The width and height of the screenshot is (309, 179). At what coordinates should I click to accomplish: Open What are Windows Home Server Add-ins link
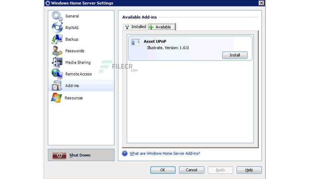pyautogui.click(x=165, y=153)
